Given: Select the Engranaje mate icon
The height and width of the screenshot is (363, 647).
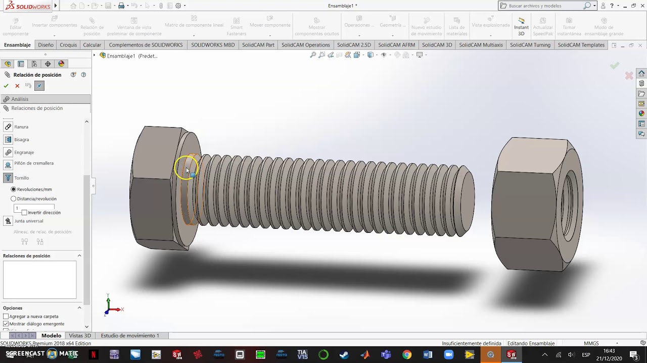Looking at the screenshot, I should click(8, 152).
